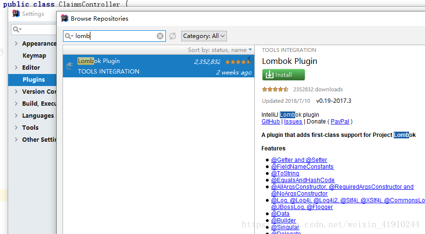Viewport: 425px width, 234px height.
Task: Select Plugins in the Settings tree
Action: [34, 80]
